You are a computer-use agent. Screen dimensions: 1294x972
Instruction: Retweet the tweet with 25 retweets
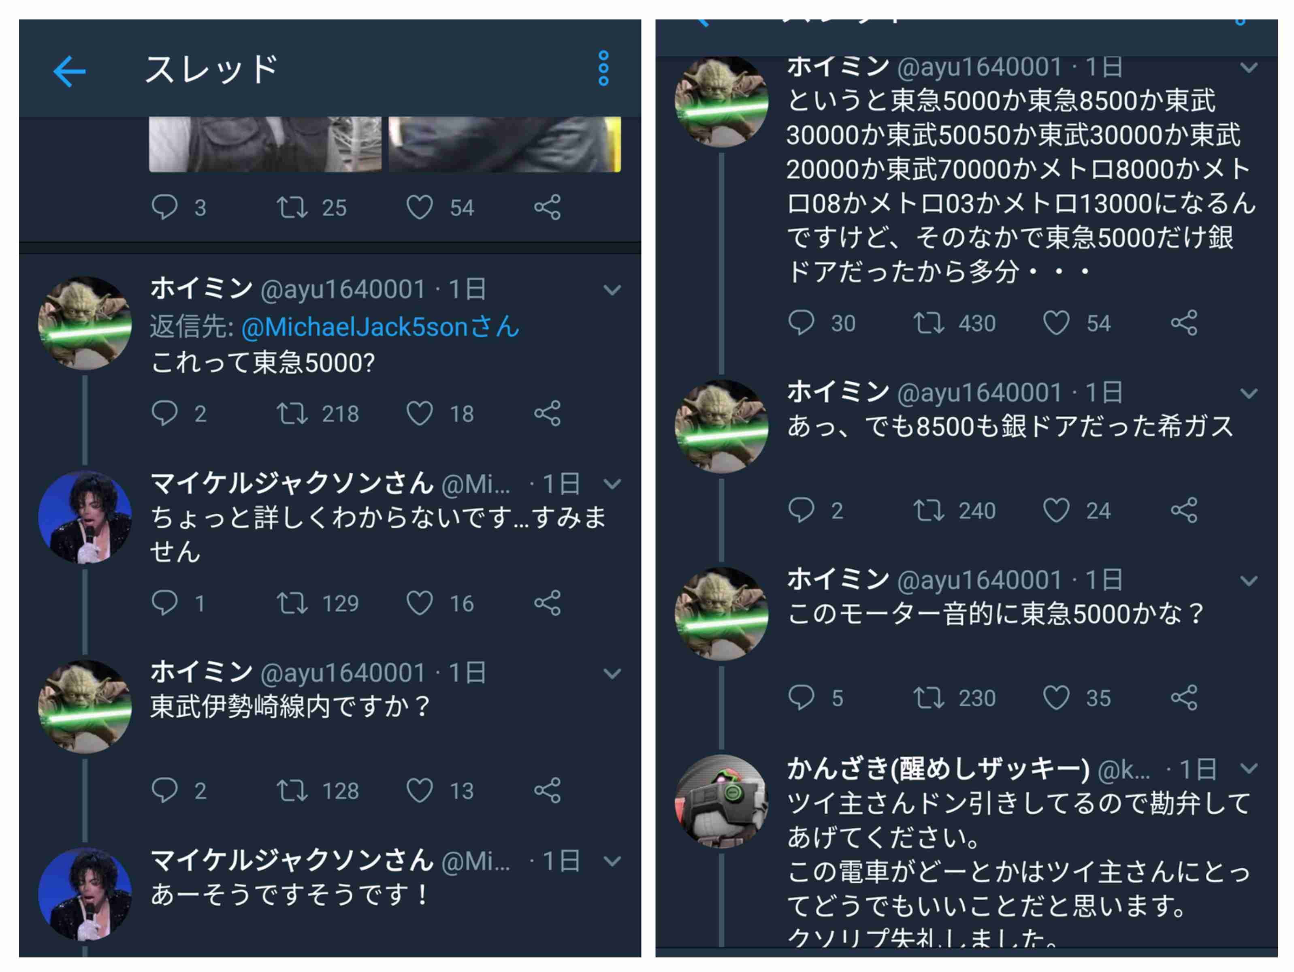click(x=291, y=207)
